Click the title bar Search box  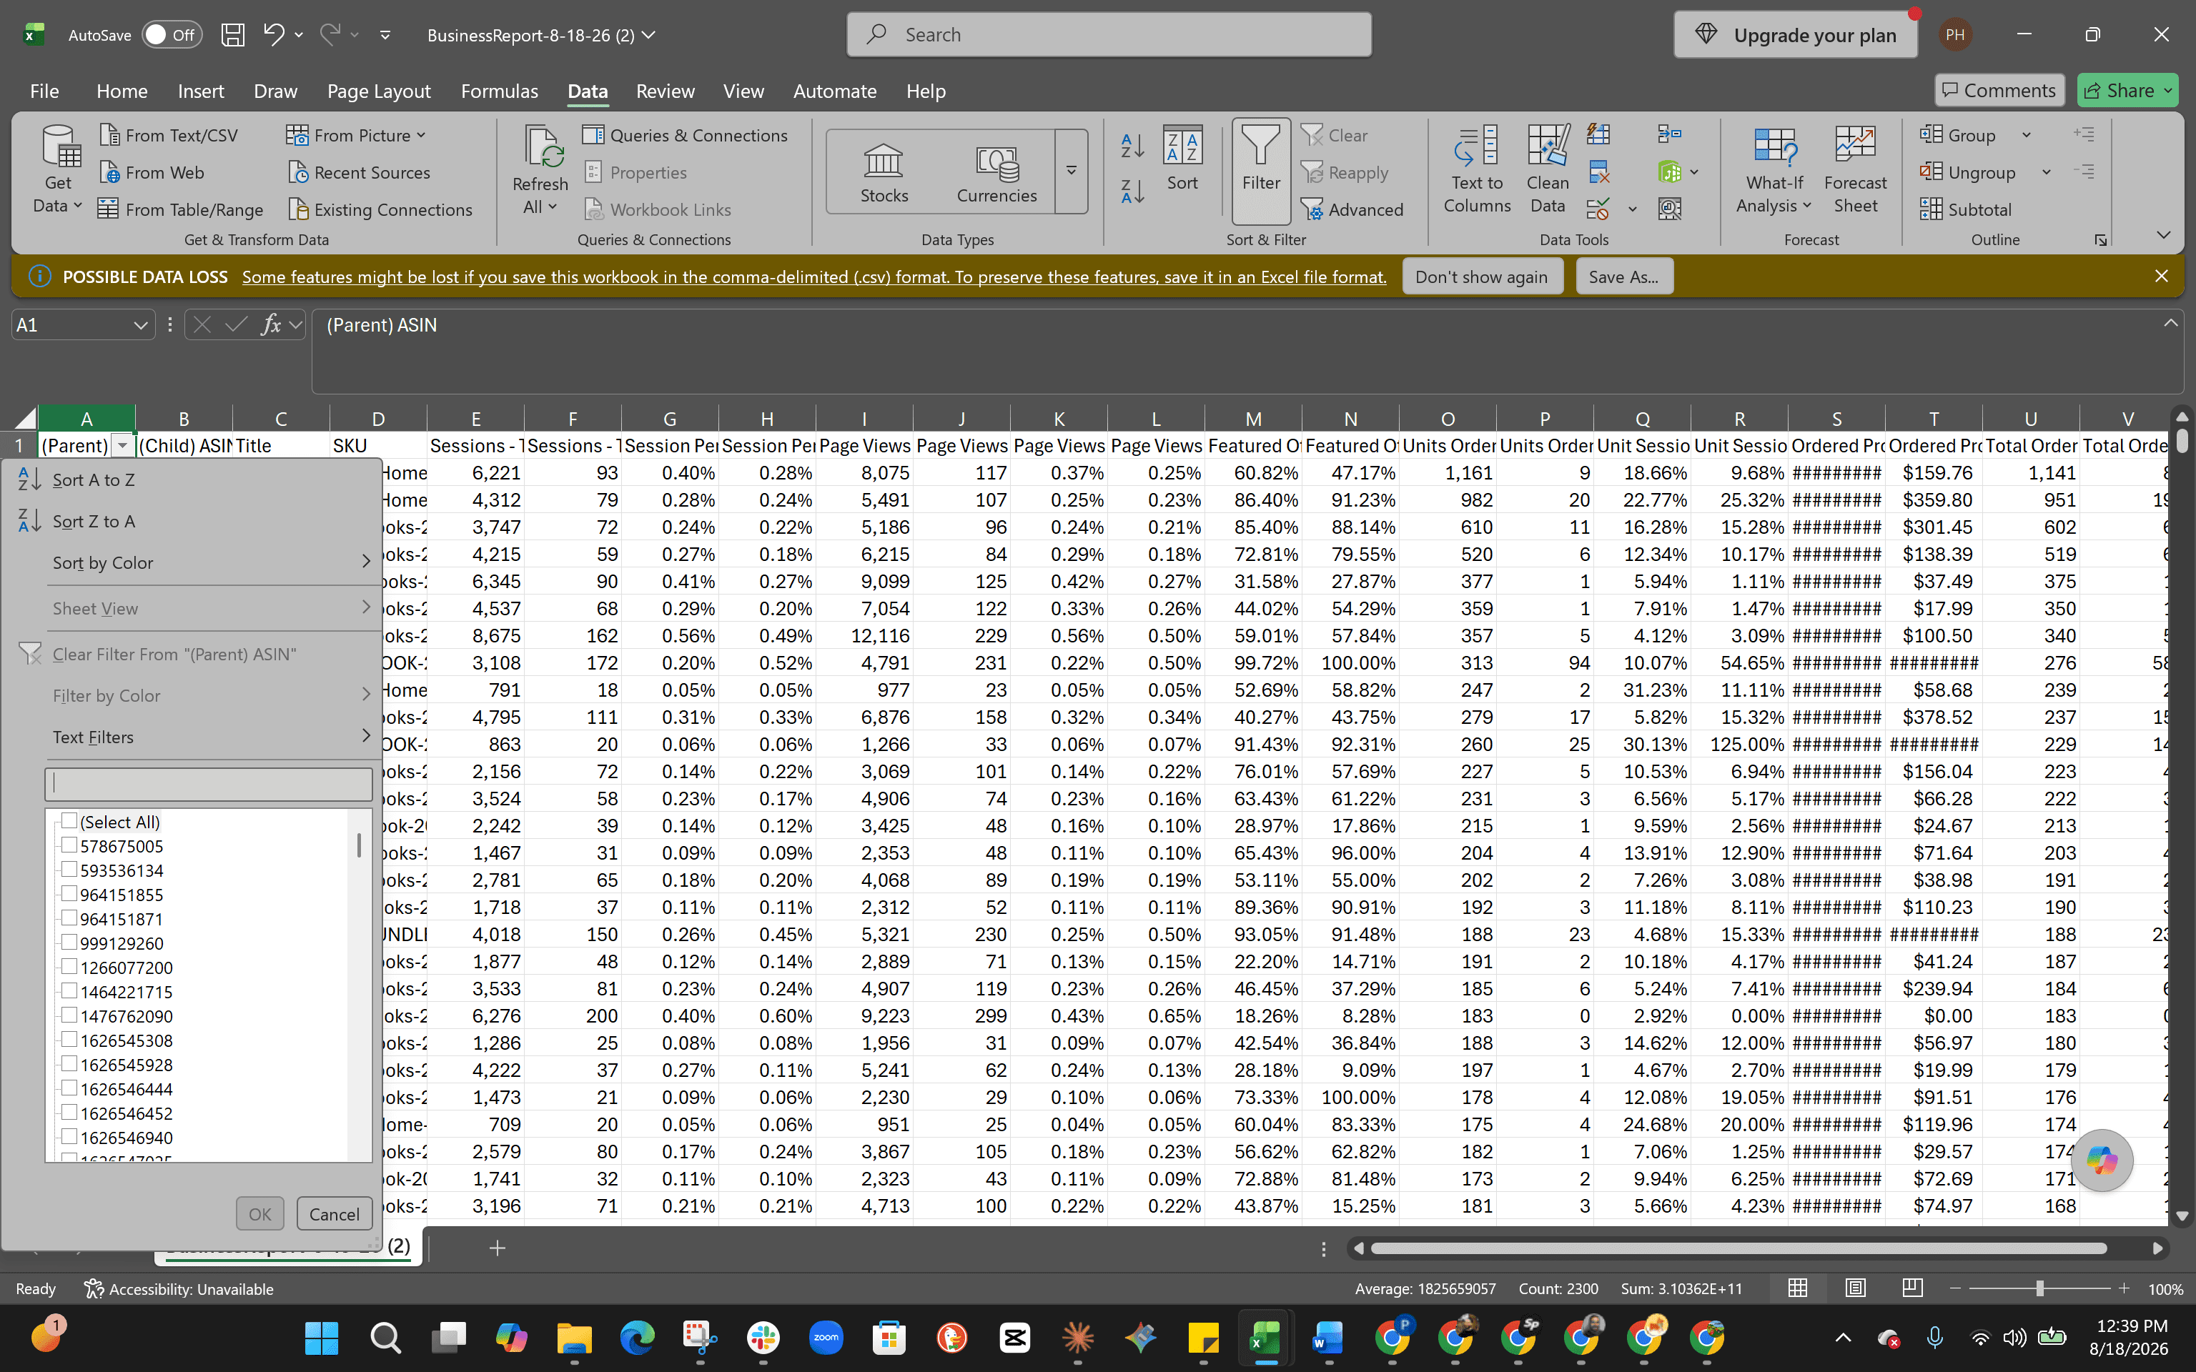tap(1108, 34)
